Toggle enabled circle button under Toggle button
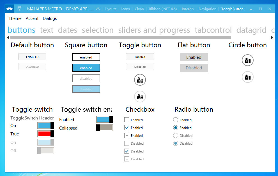Viewport: 278px width, 176px height. point(140,80)
